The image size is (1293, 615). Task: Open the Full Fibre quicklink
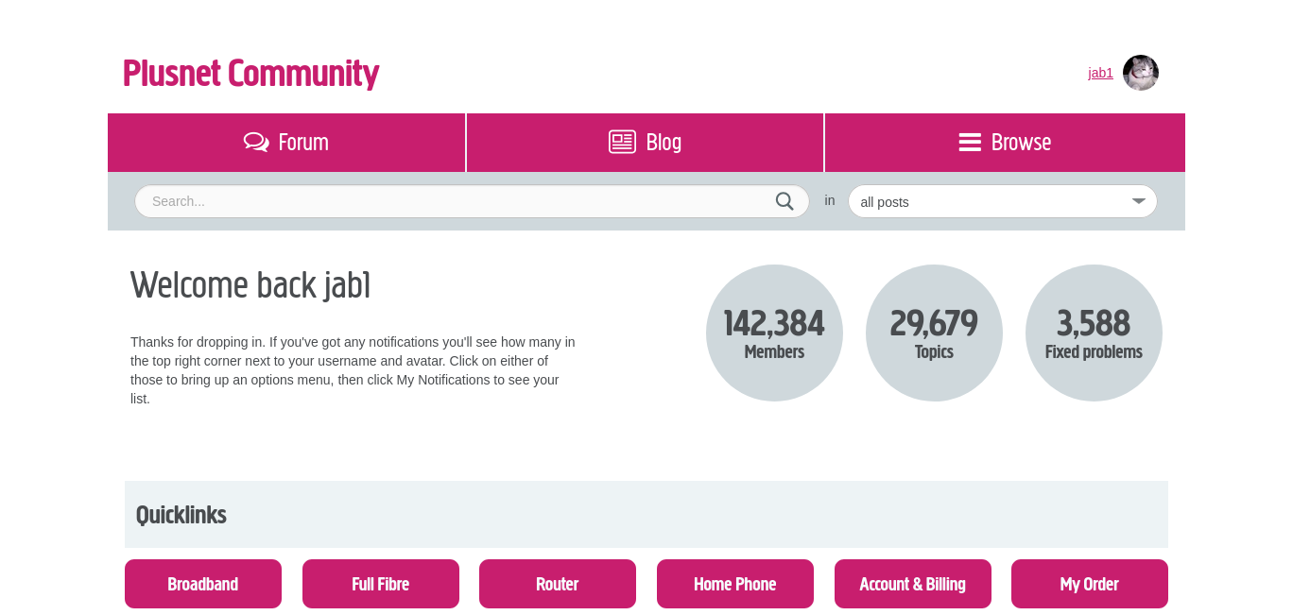point(380,584)
